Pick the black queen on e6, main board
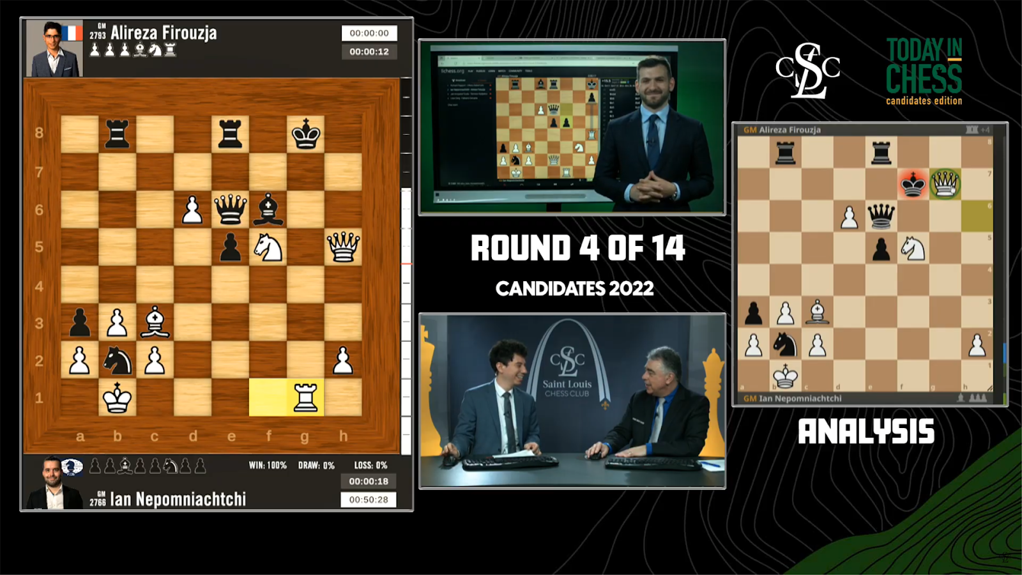This screenshot has width=1022, height=575. click(230, 210)
